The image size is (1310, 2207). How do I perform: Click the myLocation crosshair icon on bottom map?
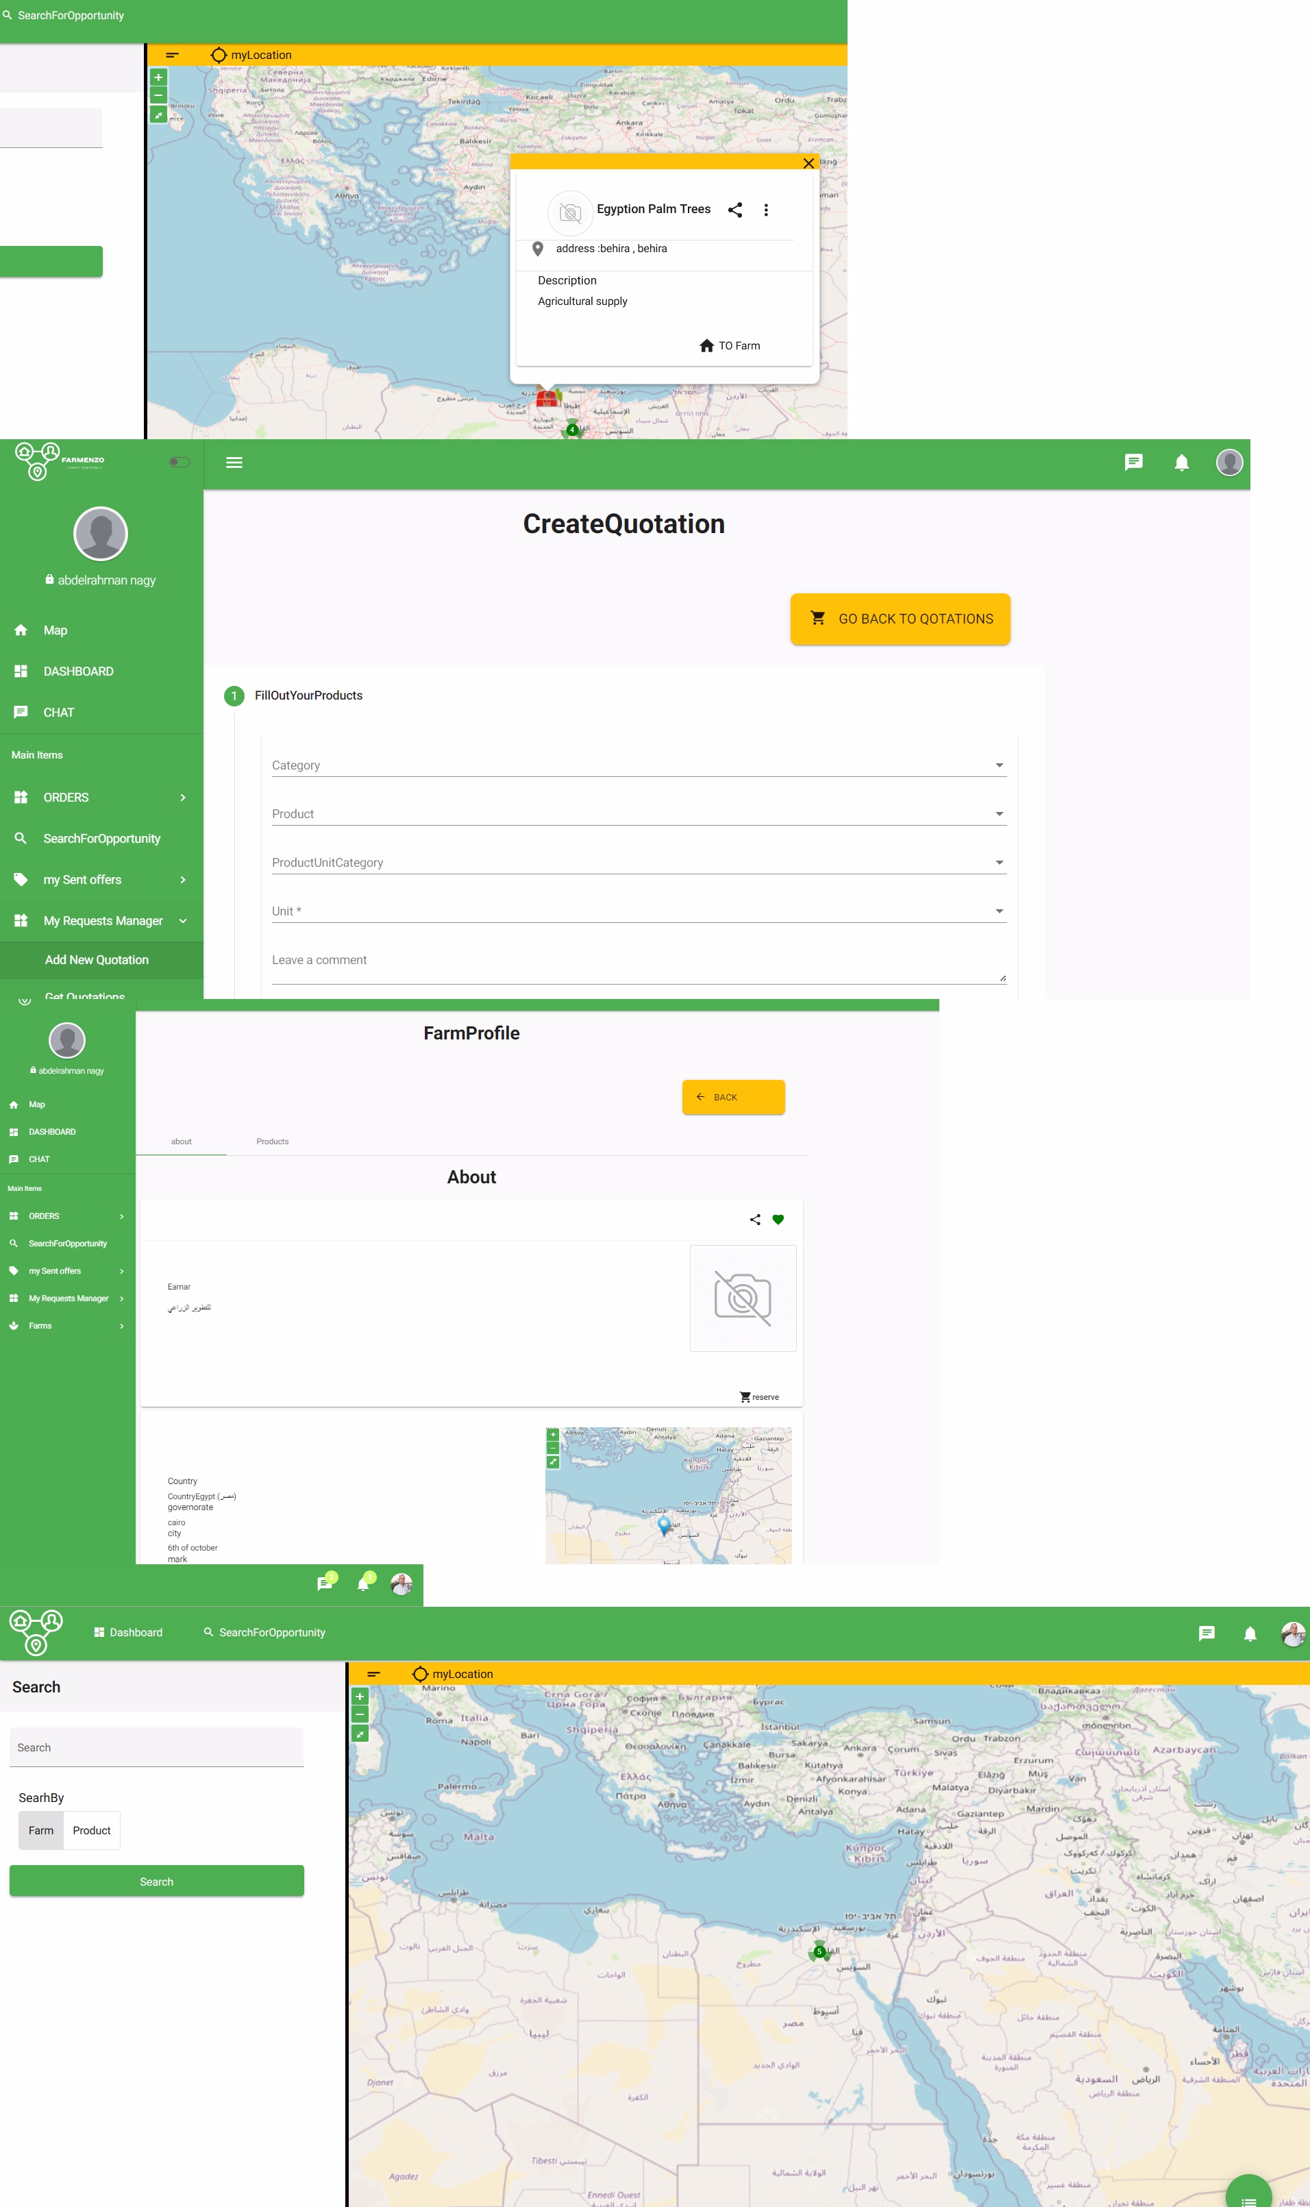(420, 1674)
